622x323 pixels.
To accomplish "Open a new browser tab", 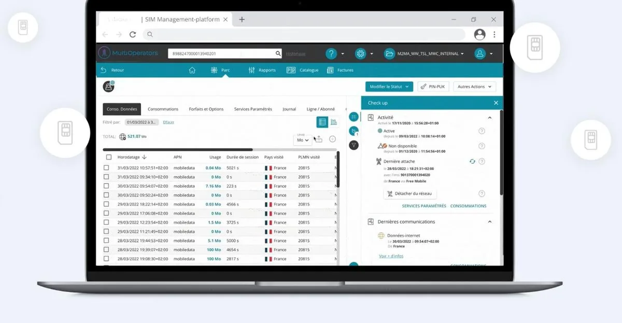I will coord(242,20).
